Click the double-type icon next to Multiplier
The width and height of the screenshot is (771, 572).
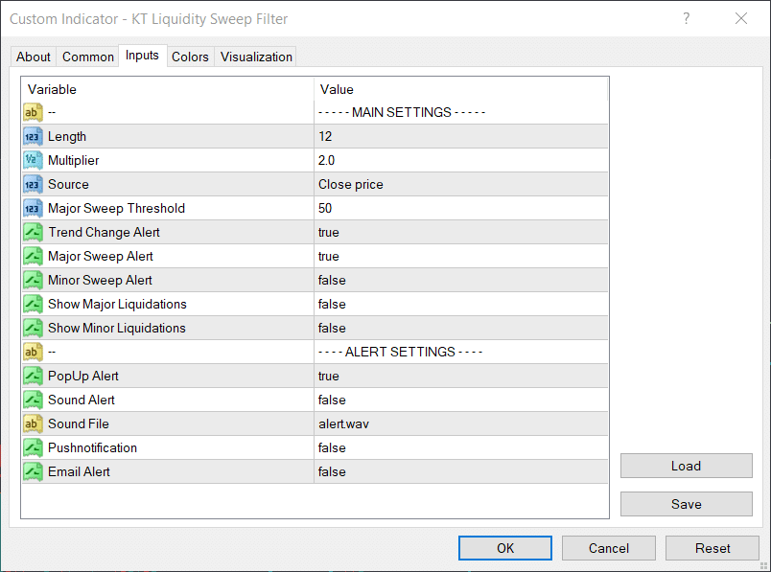pos(33,161)
